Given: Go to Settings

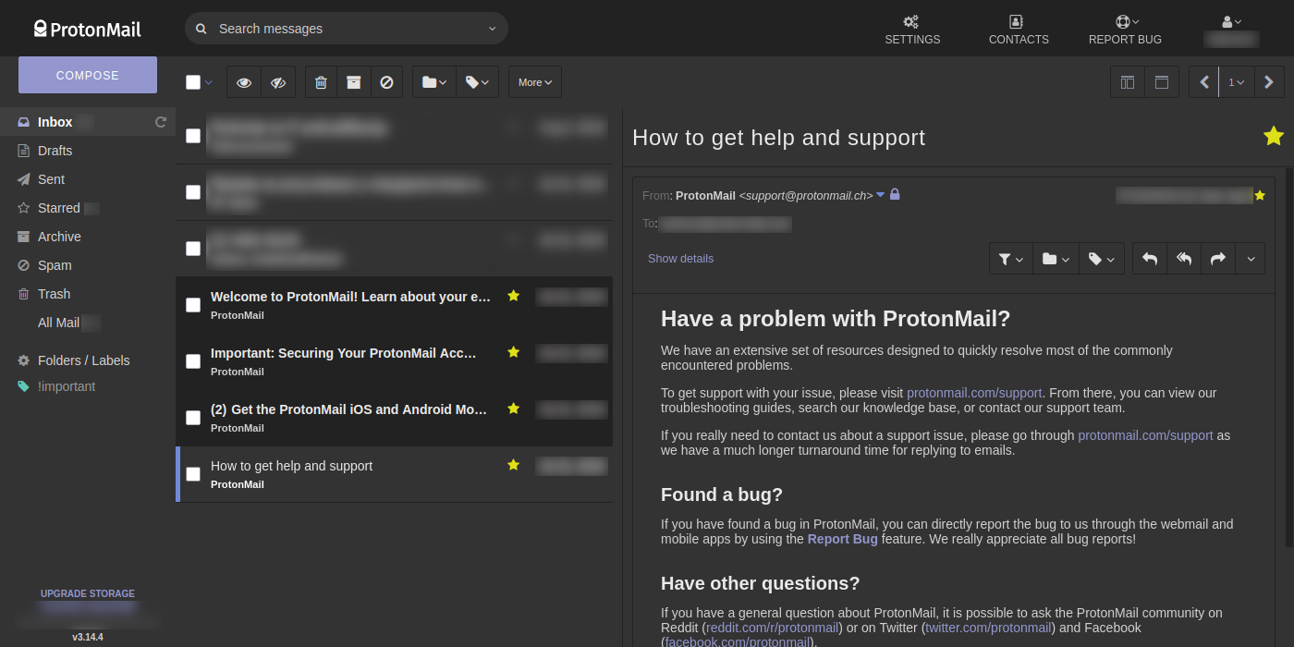Looking at the screenshot, I should [x=911, y=29].
